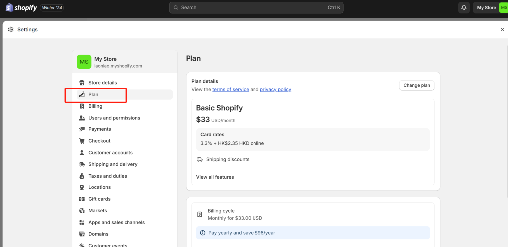The image size is (508, 247).
Task: Click the Markets globe icon
Action: click(x=82, y=211)
